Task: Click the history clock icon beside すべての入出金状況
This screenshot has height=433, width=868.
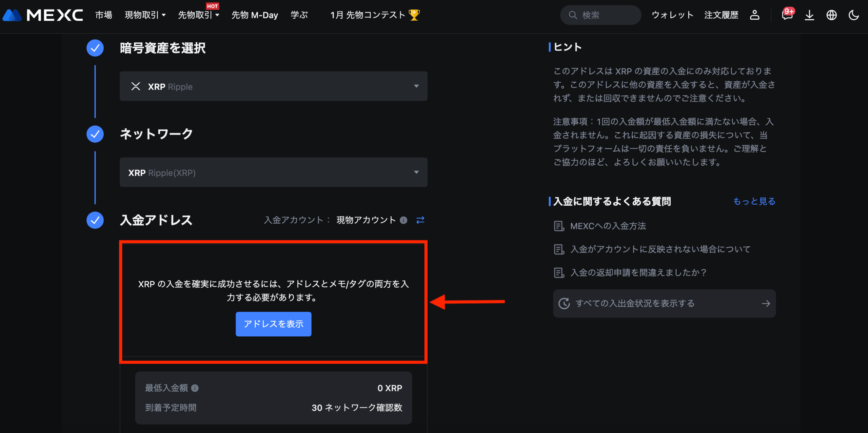Action: 564,304
